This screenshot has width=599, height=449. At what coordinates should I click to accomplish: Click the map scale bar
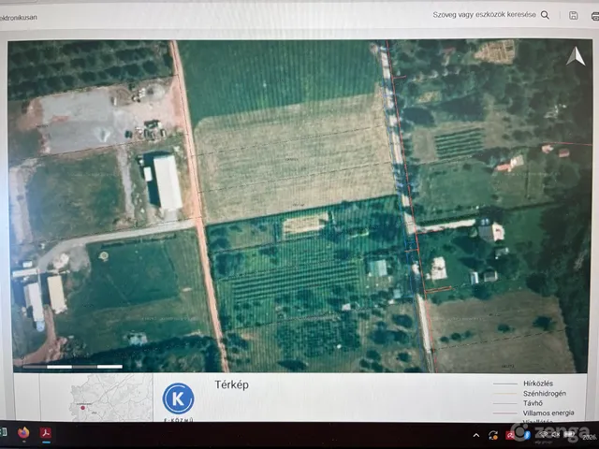73,367
